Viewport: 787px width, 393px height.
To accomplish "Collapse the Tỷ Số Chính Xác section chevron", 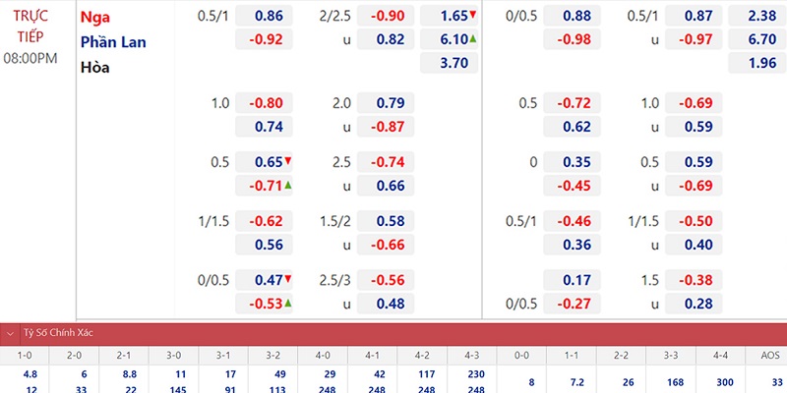I will tap(10, 333).
